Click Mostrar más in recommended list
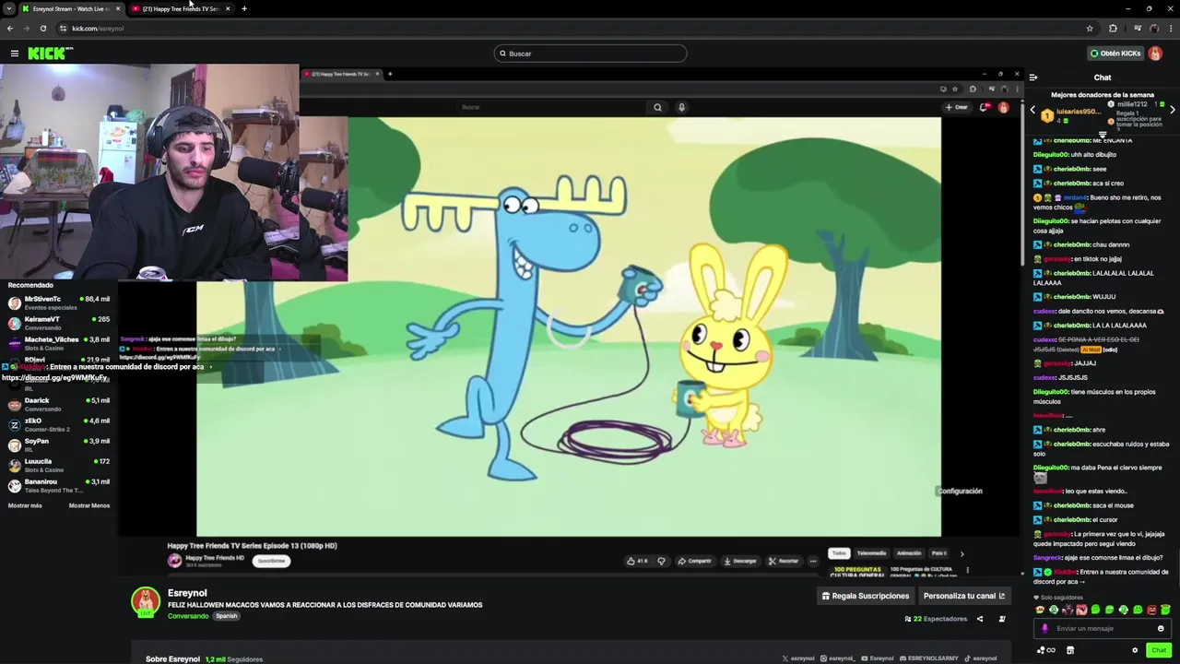Screen dimensions: 1180x664 25,505
